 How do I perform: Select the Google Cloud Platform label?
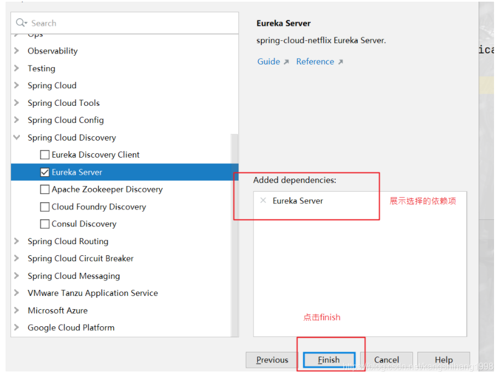click(71, 328)
